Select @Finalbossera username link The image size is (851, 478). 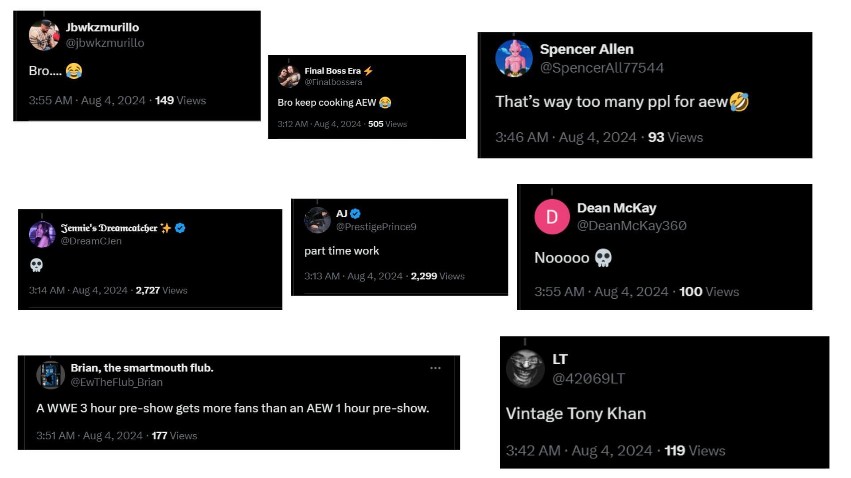click(333, 82)
